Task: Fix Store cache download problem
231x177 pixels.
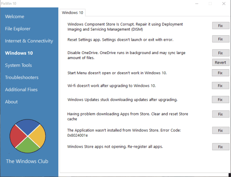Action: click(x=220, y=114)
